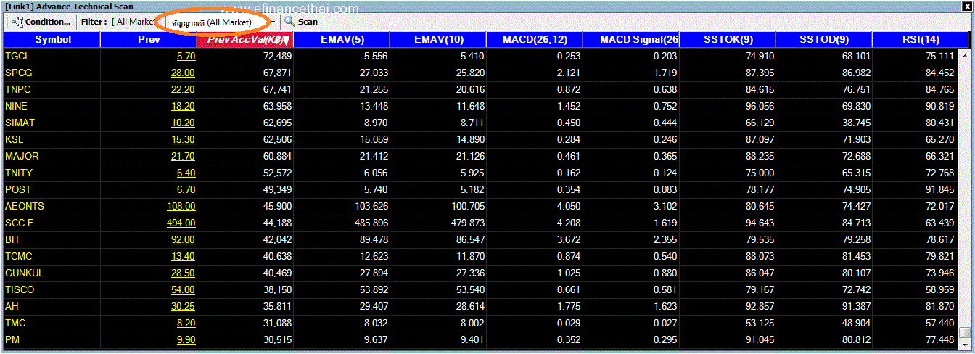Open TISCO previous price 54.00 link

(x=183, y=289)
